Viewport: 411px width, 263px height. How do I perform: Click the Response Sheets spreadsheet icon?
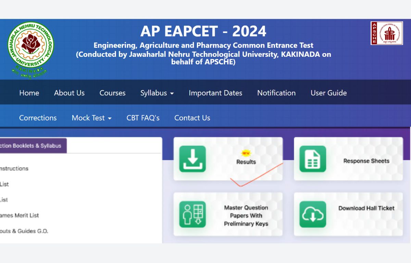click(313, 159)
